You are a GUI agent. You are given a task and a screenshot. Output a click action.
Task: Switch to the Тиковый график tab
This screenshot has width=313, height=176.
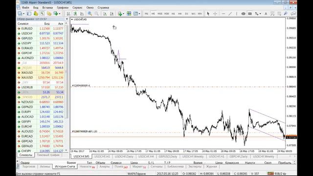(x=48, y=155)
